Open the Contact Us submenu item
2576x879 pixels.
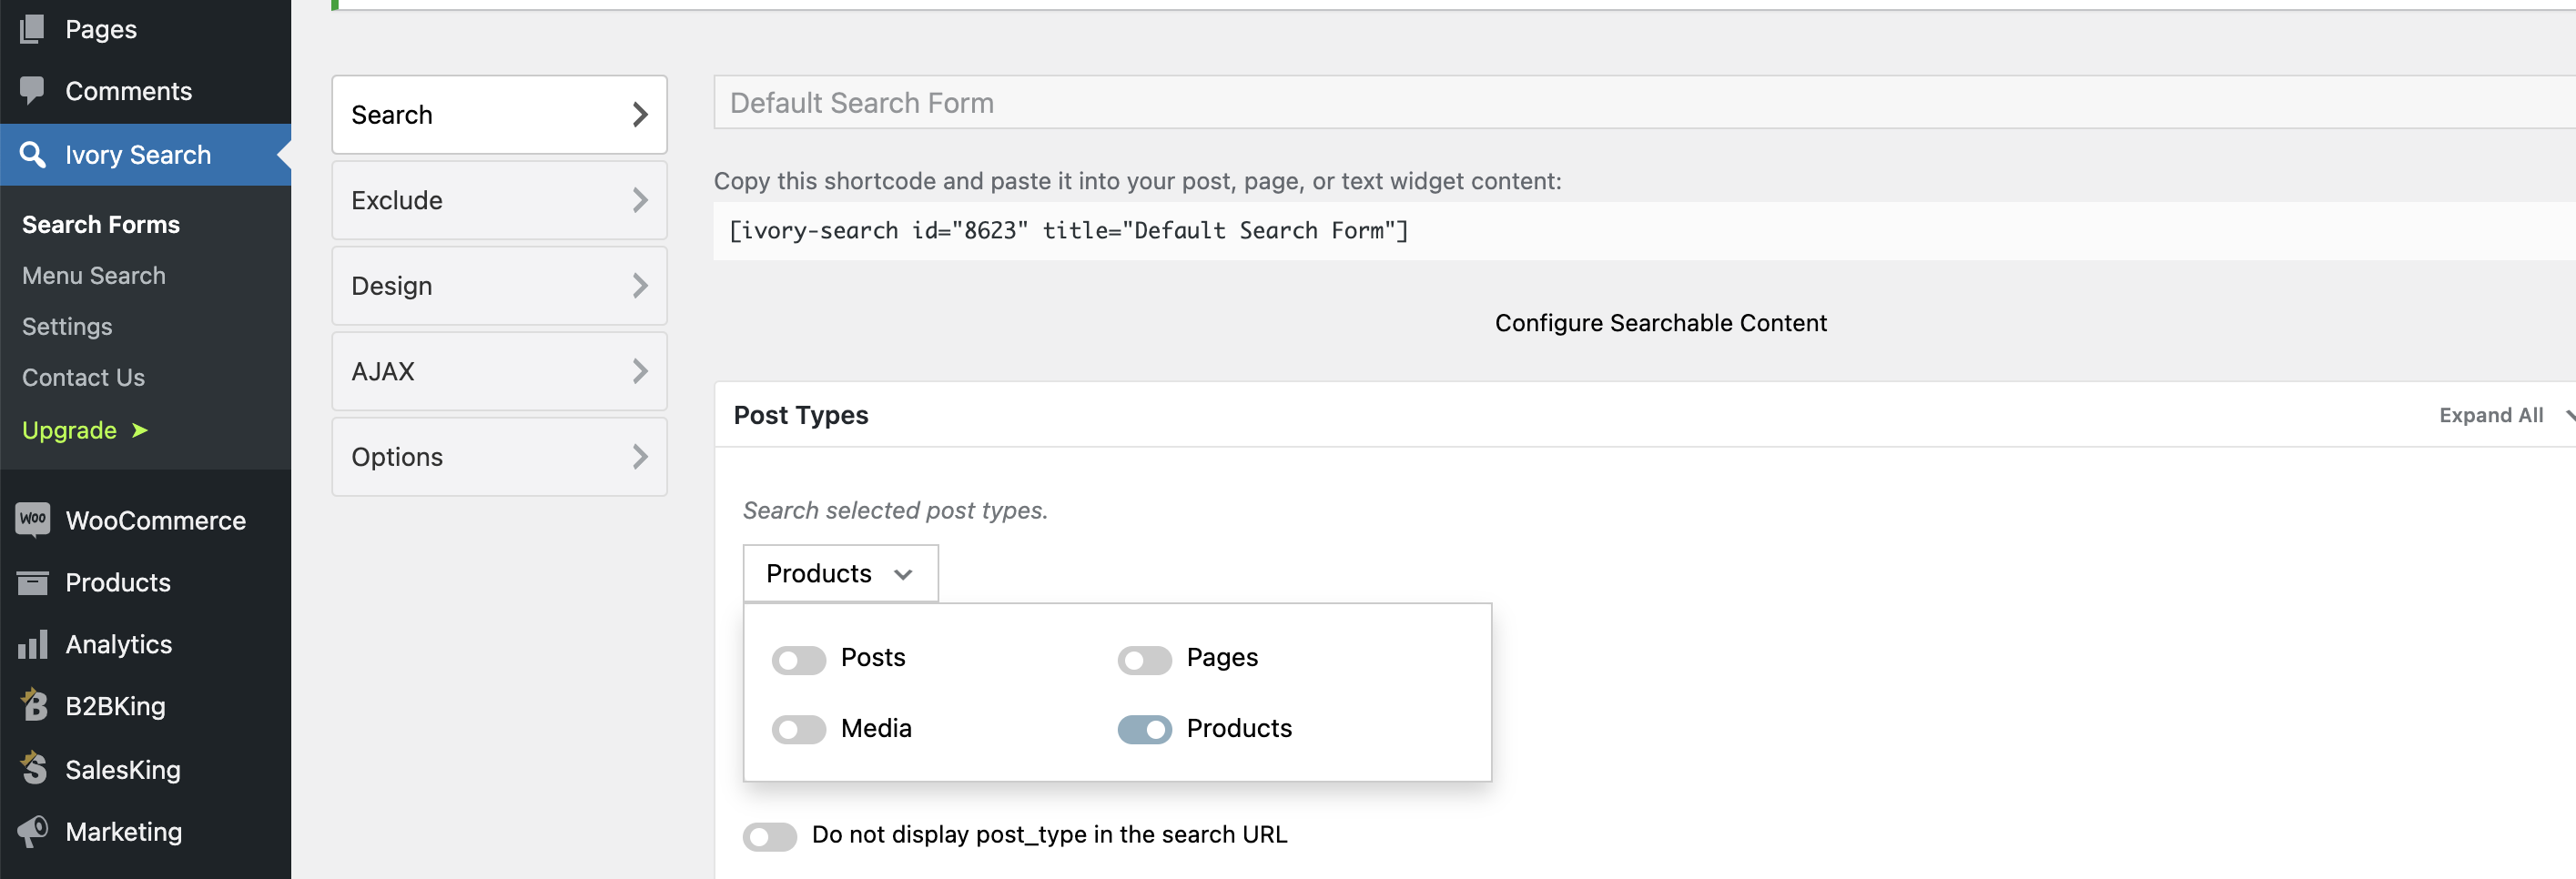(x=83, y=377)
